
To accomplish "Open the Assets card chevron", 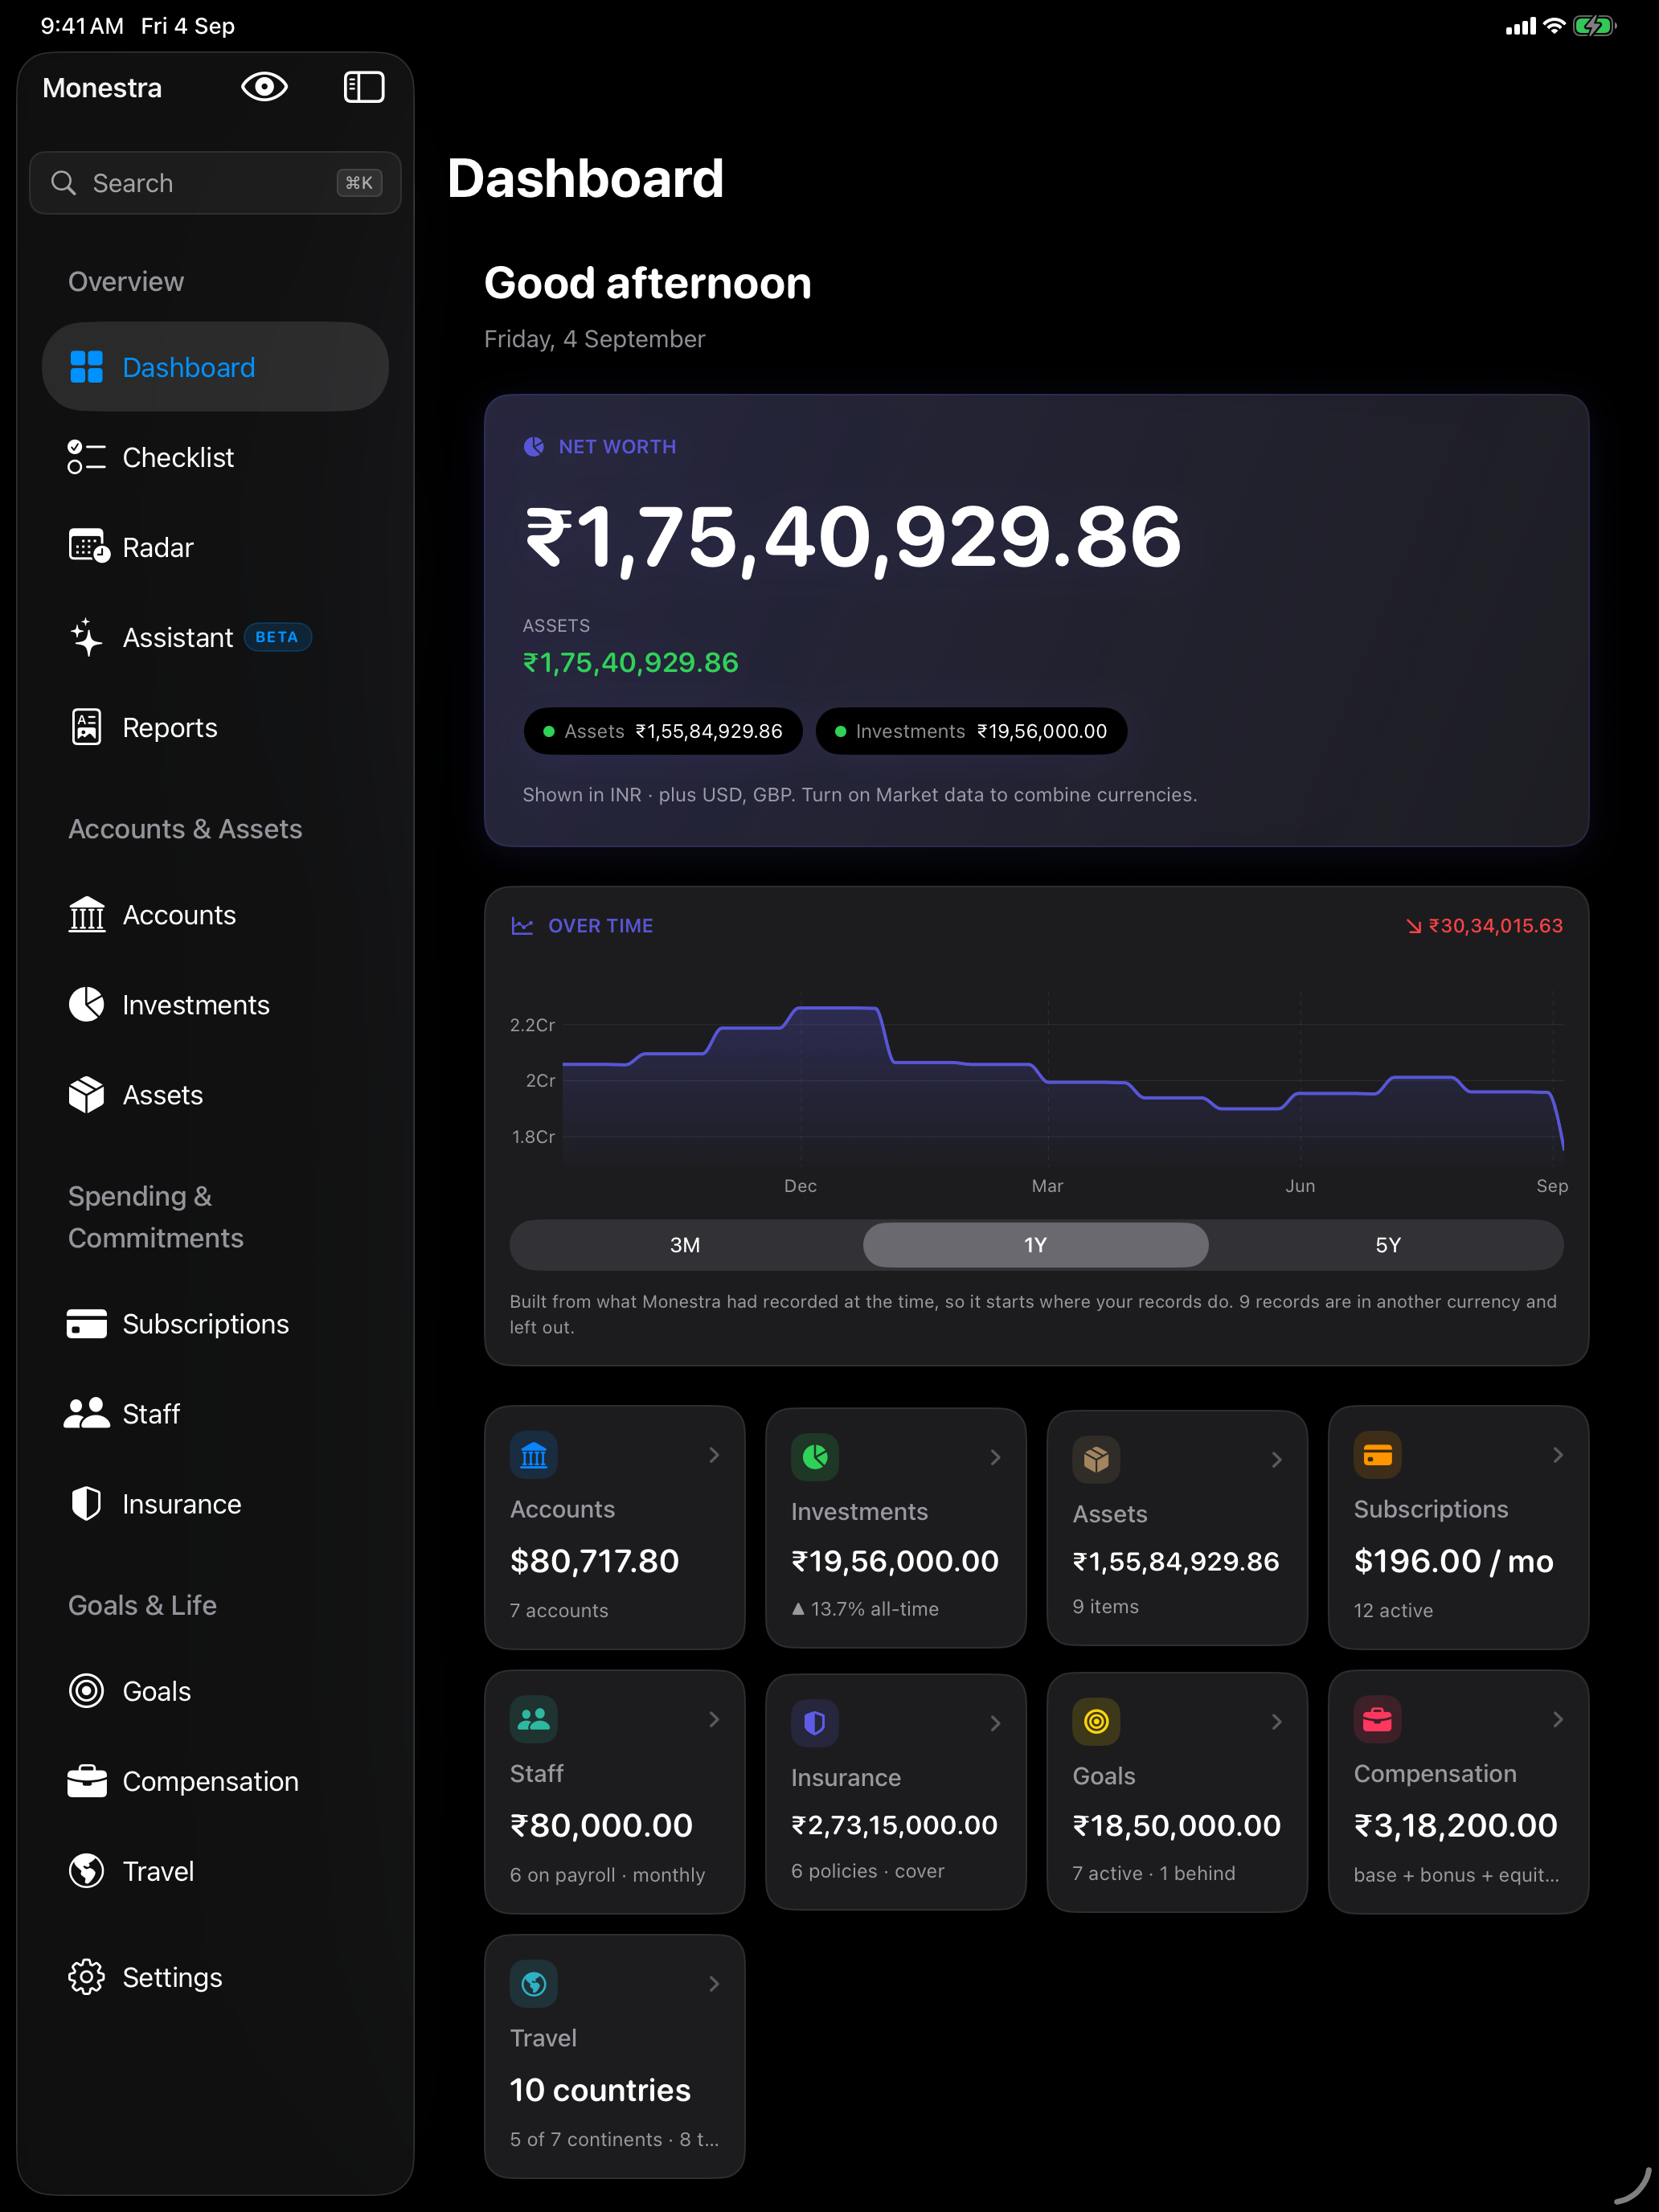I will [1276, 1460].
